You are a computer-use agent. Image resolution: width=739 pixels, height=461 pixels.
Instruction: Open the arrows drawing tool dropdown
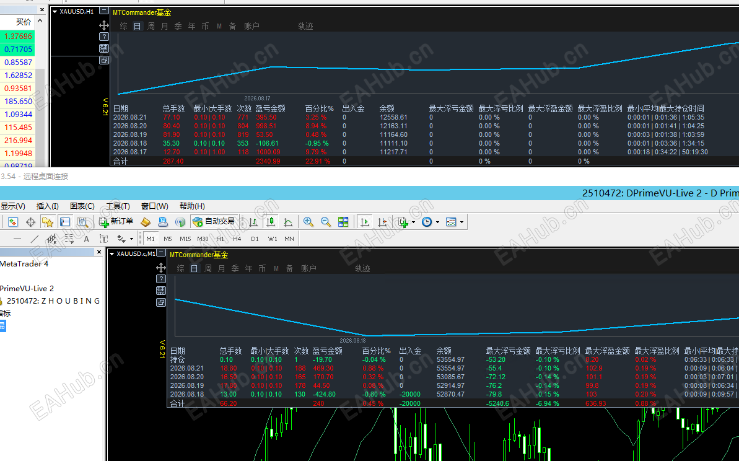131,239
